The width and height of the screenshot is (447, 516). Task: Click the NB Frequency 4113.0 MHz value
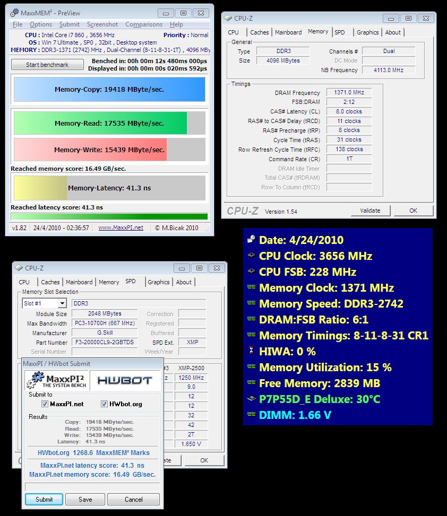(389, 70)
